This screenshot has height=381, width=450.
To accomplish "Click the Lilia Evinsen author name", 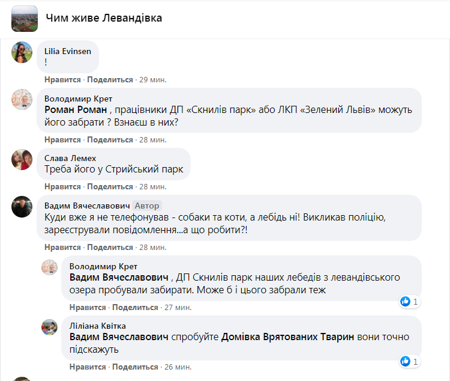I will (x=68, y=51).
